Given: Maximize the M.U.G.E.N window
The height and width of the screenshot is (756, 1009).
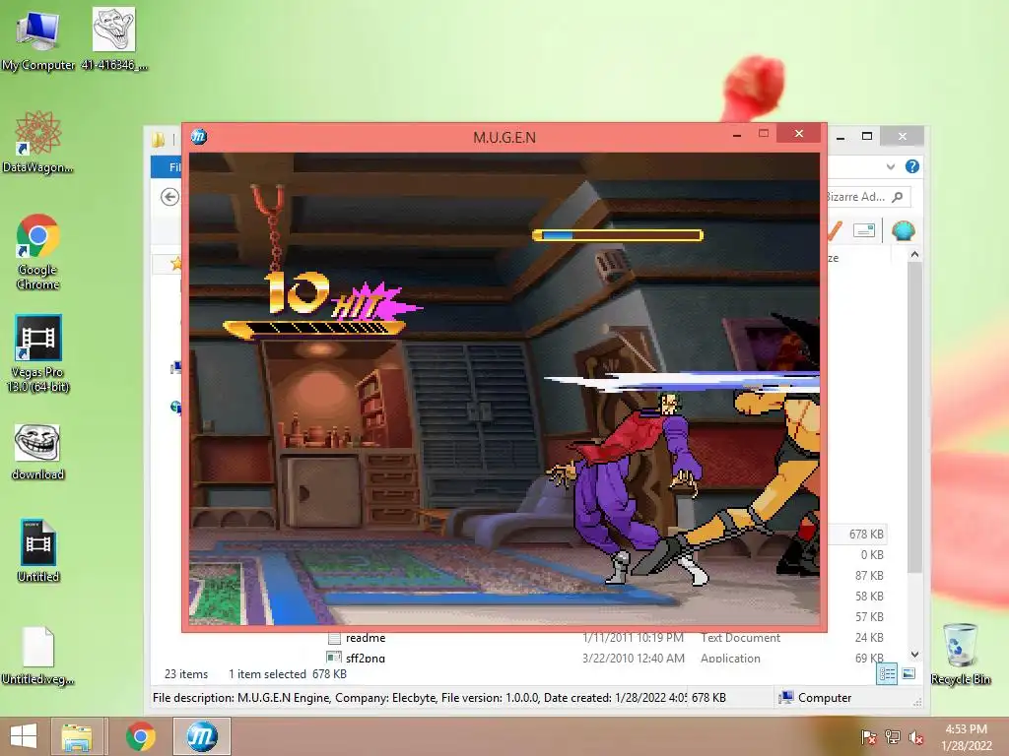Looking at the screenshot, I should (764, 134).
